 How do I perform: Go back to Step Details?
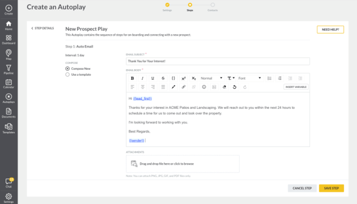(43, 28)
